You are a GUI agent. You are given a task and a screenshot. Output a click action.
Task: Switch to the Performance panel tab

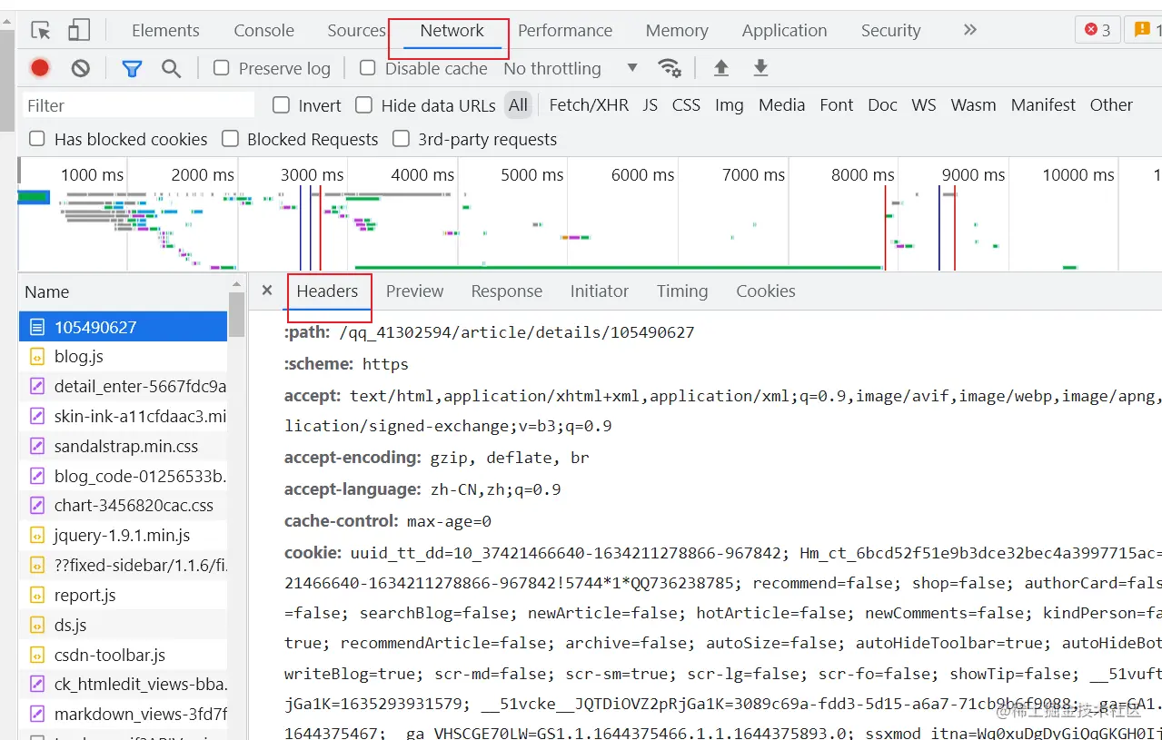point(565,30)
